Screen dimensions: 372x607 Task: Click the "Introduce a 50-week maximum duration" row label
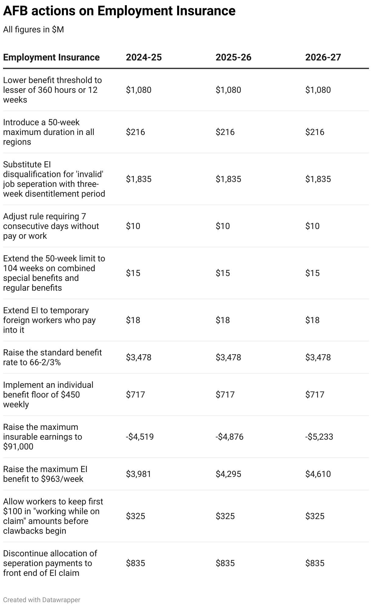pos(49,132)
